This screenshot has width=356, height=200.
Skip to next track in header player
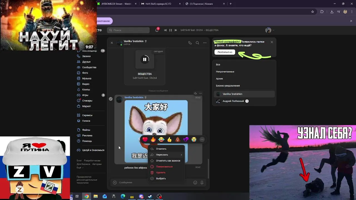176,30
